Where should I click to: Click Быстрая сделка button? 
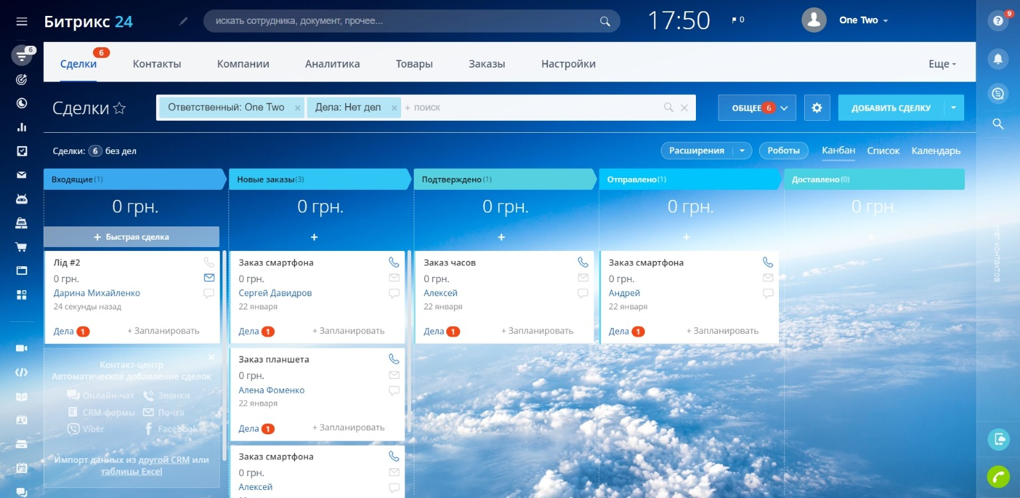tap(131, 237)
